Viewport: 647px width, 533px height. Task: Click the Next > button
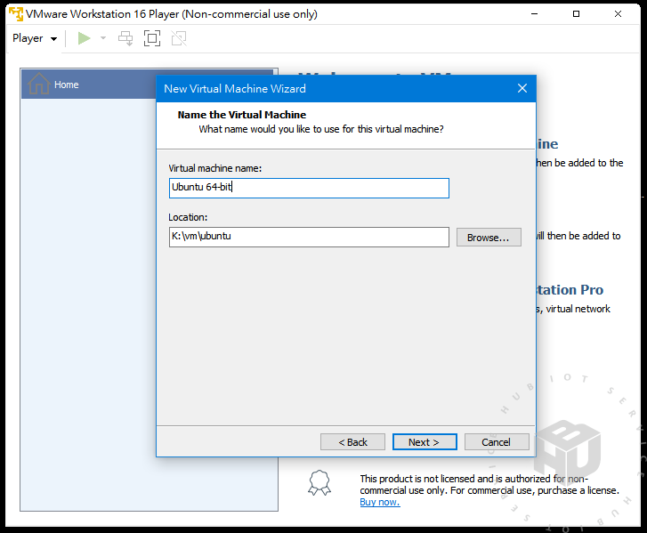click(x=425, y=442)
